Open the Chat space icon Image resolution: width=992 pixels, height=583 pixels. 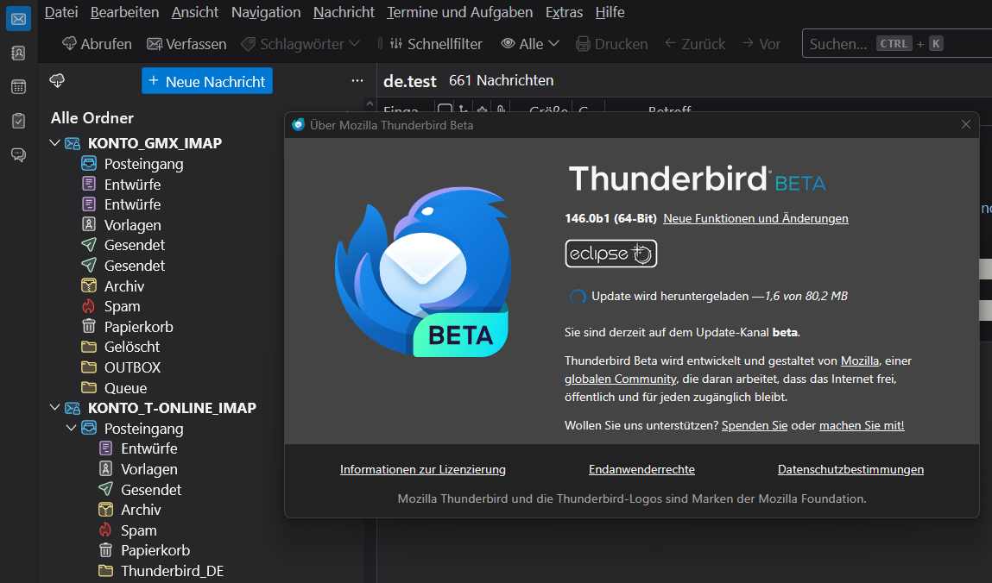pos(18,154)
